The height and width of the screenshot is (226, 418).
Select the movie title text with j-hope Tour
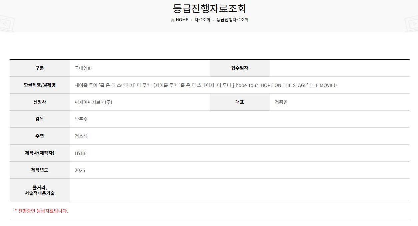coord(206,85)
